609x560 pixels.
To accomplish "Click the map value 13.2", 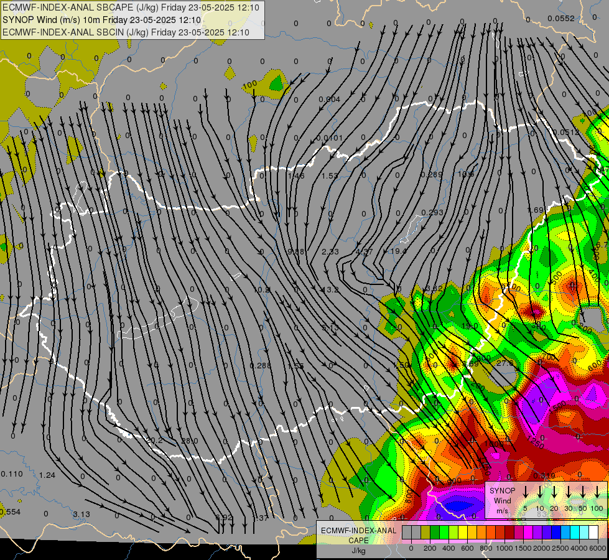I will [x=330, y=290].
